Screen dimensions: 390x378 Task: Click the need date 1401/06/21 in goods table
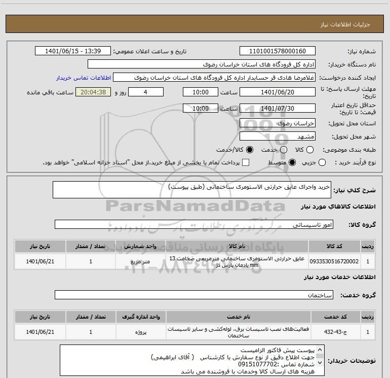coord(40,261)
